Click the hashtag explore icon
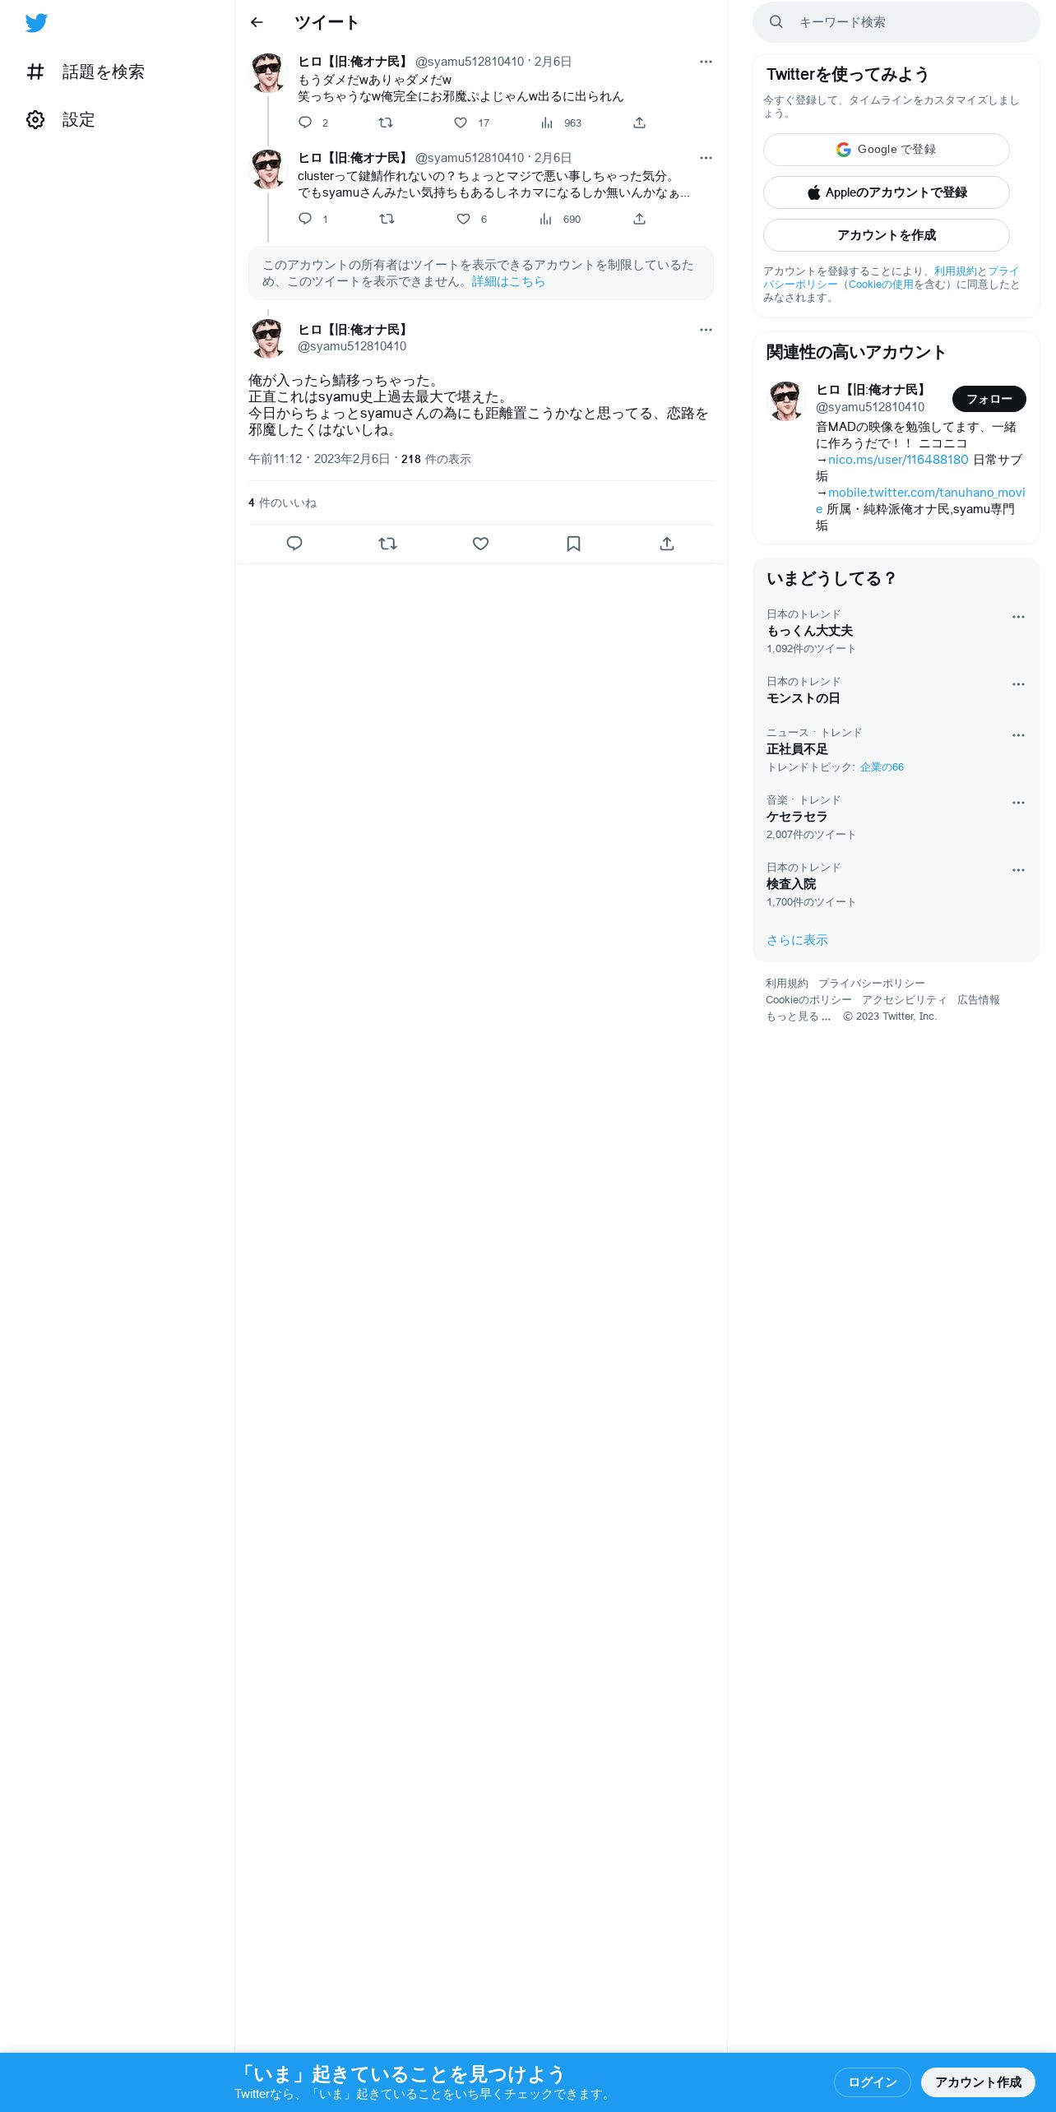1056x2112 pixels. [x=35, y=72]
